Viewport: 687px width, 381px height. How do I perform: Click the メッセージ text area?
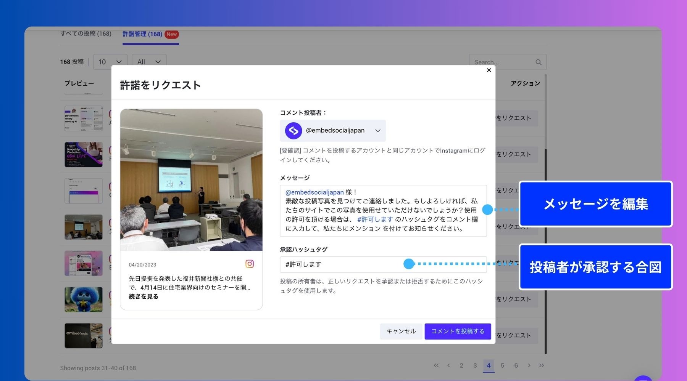coord(383,211)
